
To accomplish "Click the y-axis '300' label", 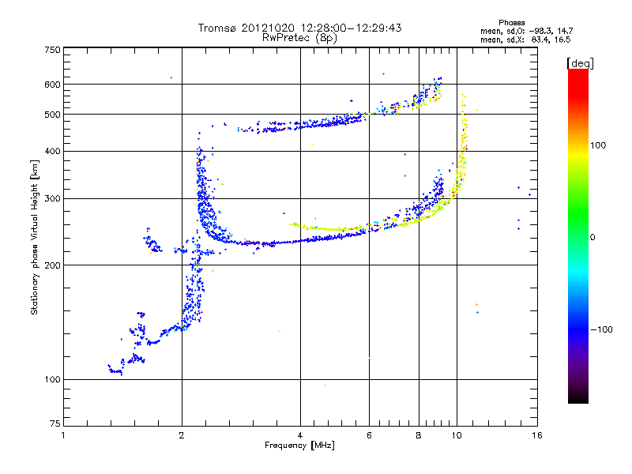I will [52, 198].
